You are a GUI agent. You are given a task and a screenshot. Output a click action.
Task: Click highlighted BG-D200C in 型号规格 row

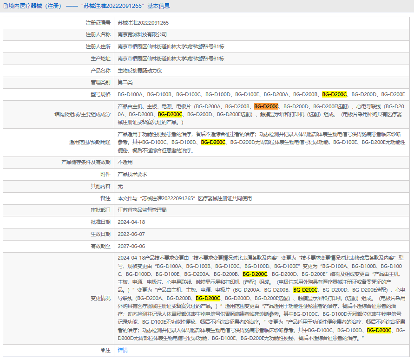[x=334, y=94]
